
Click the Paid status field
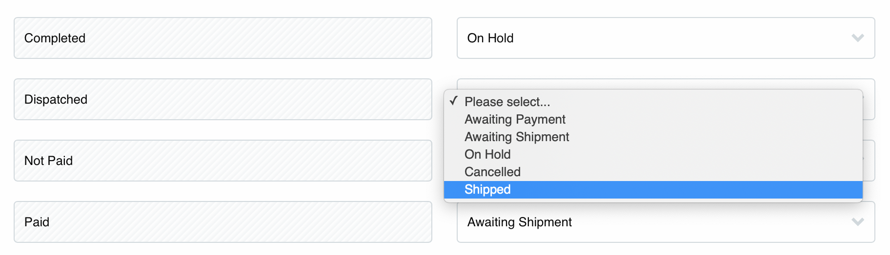point(222,222)
